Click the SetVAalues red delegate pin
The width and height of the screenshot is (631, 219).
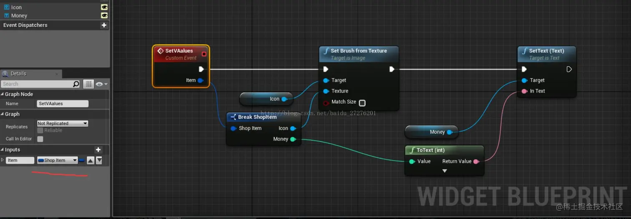(x=204, y=54)
